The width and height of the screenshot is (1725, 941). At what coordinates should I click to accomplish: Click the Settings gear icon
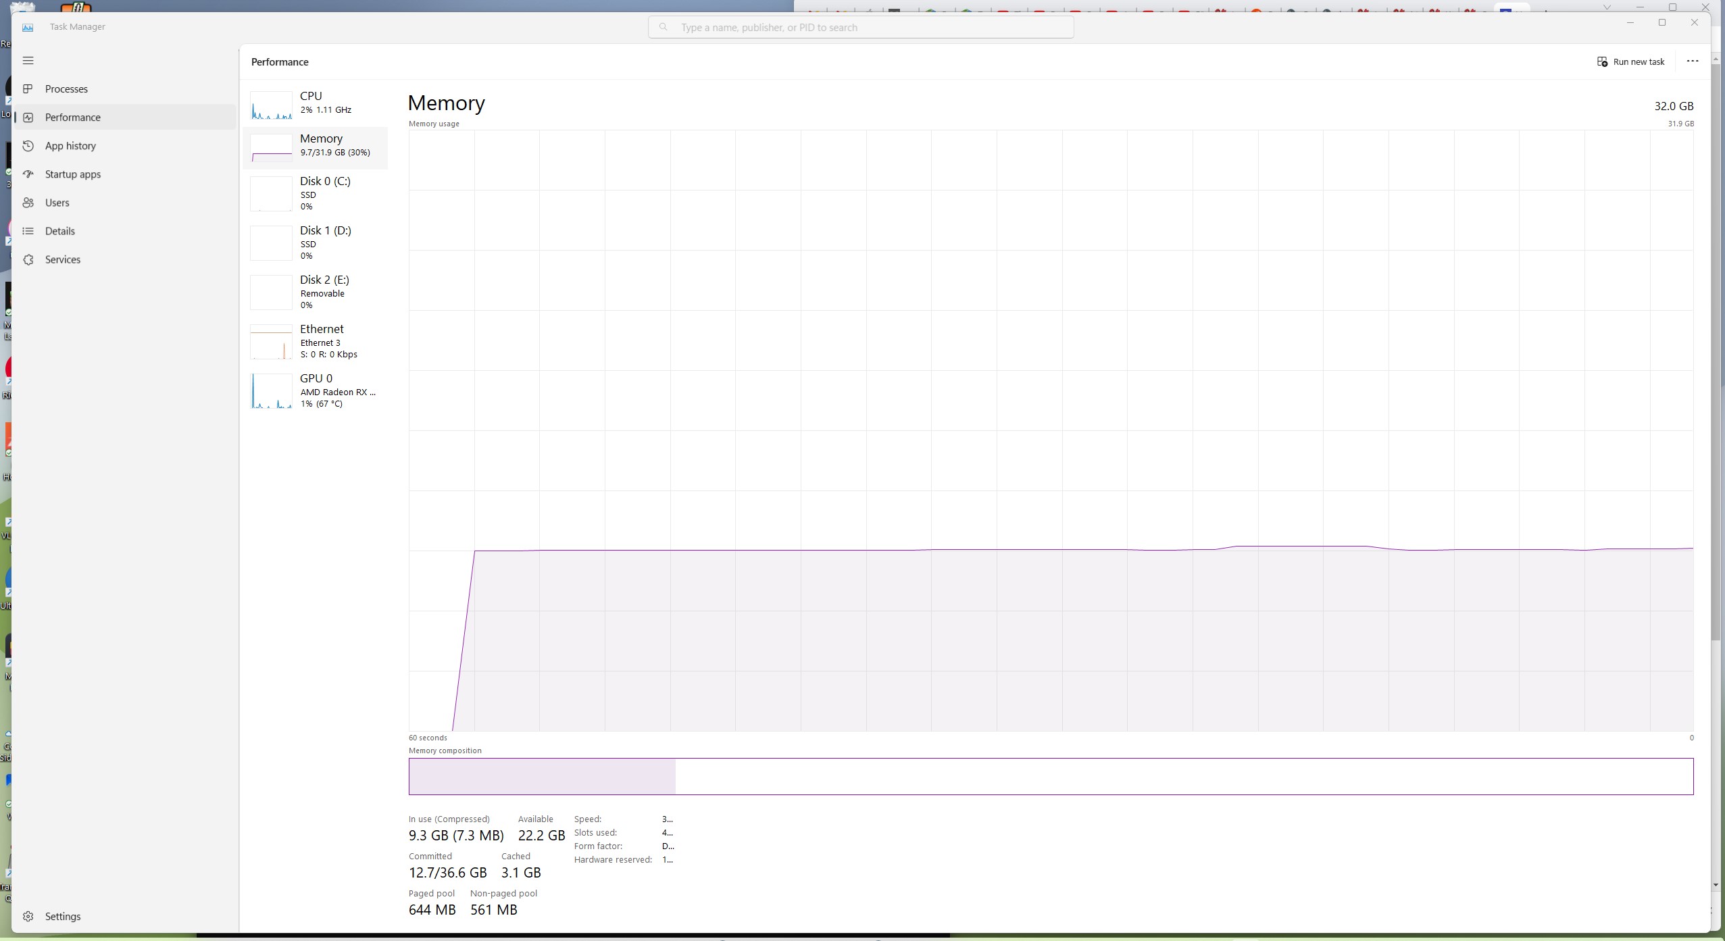pos(28,917)
